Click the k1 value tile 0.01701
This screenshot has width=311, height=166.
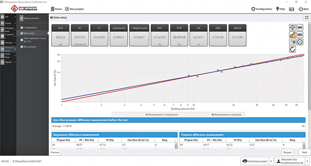pyautogui.click(x=80, y=35)
